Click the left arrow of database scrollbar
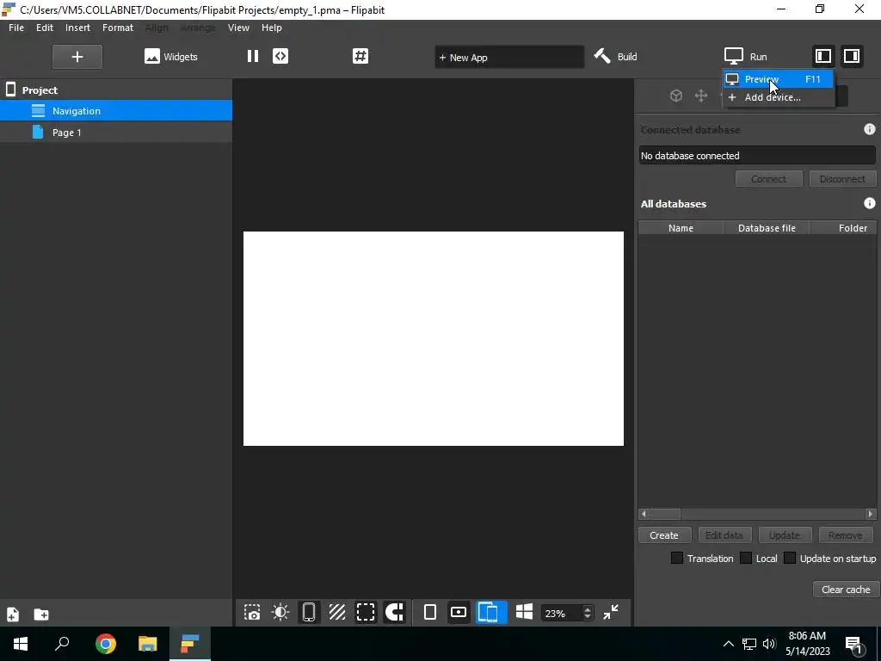This screenshot has height=661, width=881. click(x=644, y=514)
